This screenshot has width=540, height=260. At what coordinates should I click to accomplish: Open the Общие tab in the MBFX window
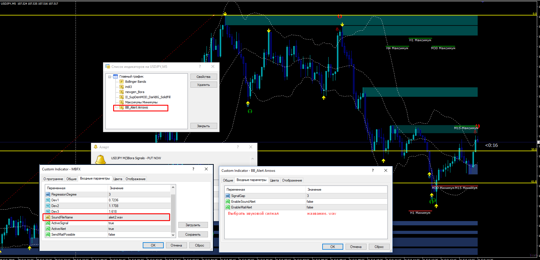72,179
